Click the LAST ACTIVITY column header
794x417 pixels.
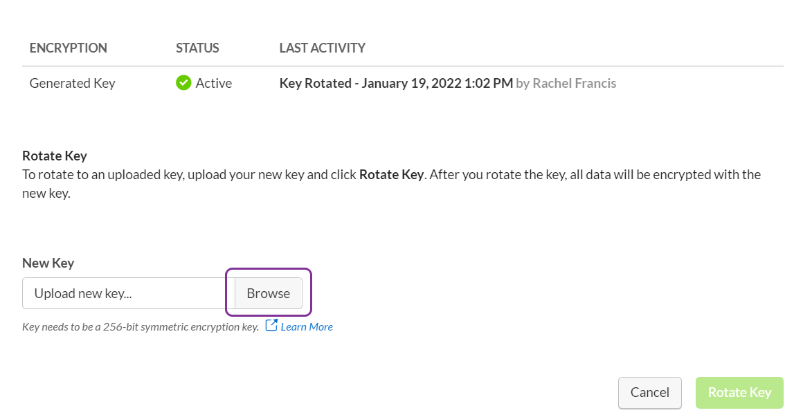click(323, 48)
